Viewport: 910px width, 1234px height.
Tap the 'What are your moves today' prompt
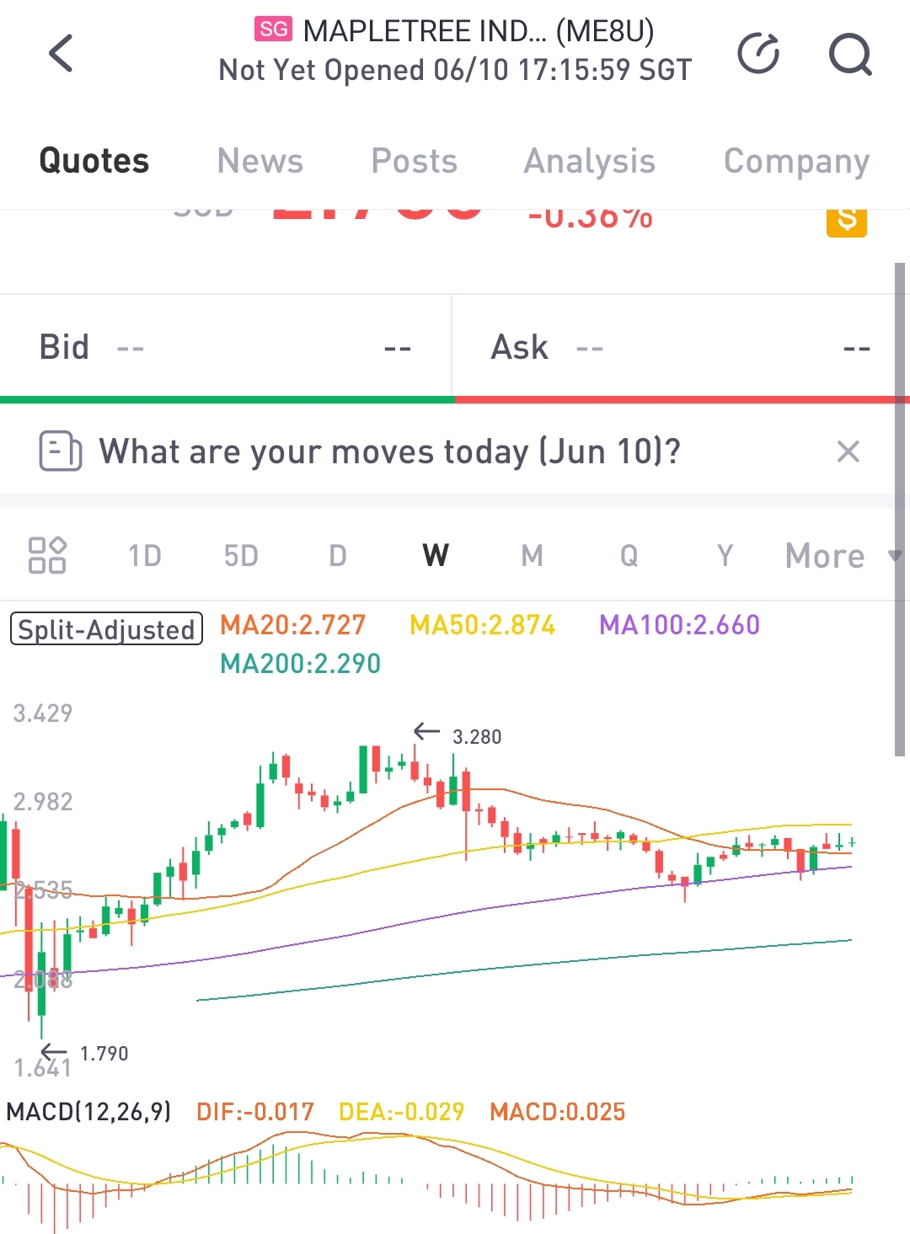coord(389,451)
